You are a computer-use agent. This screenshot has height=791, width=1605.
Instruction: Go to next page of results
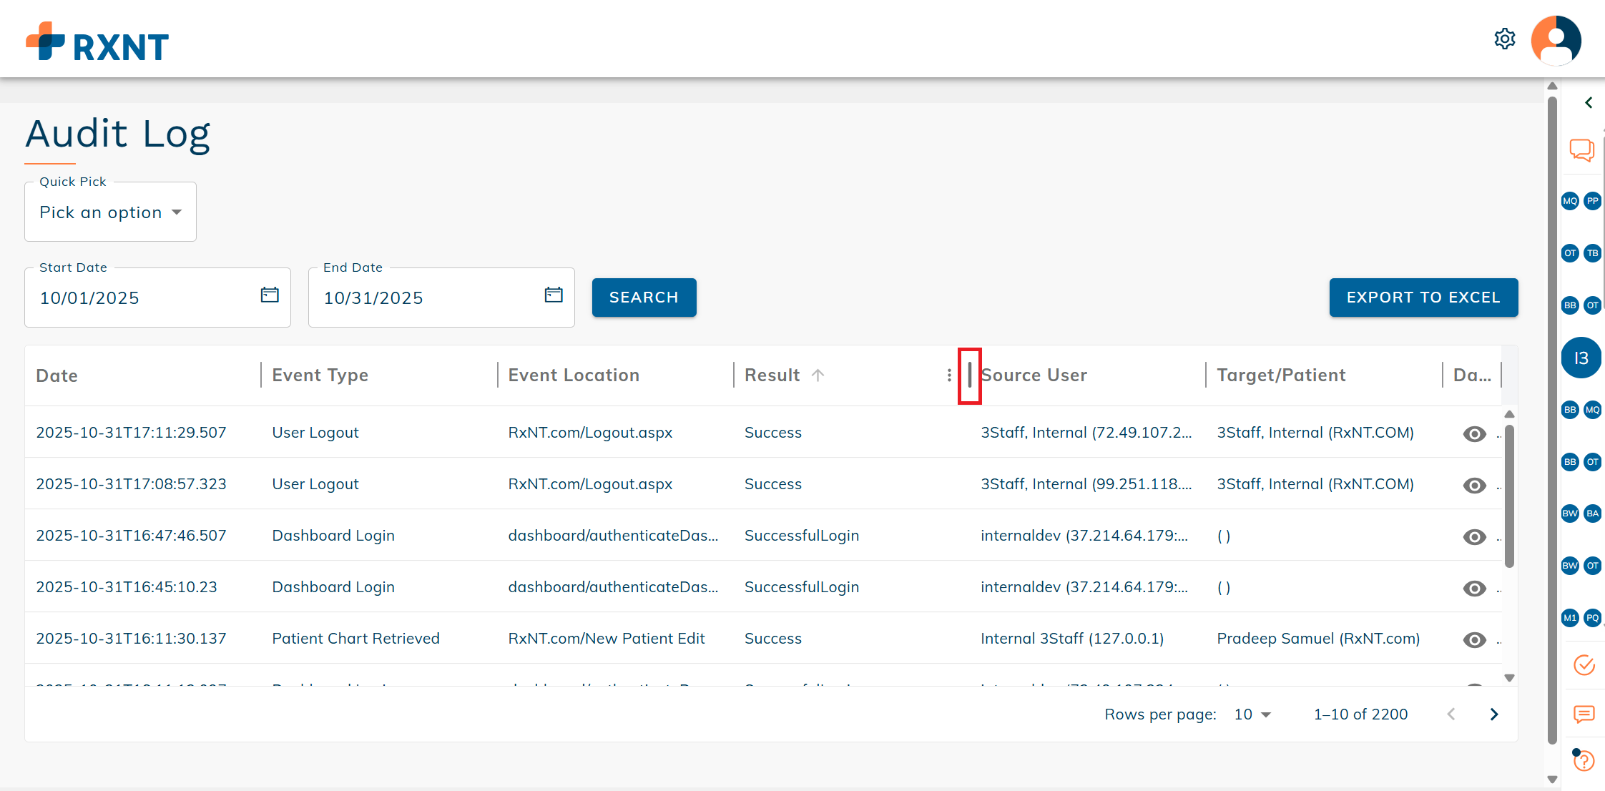pyautogui.click(x=1493, y=714)
